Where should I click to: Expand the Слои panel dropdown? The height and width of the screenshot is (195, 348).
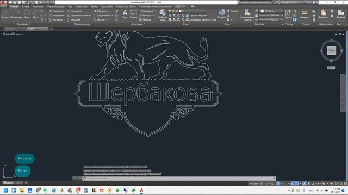coord(187,24)
